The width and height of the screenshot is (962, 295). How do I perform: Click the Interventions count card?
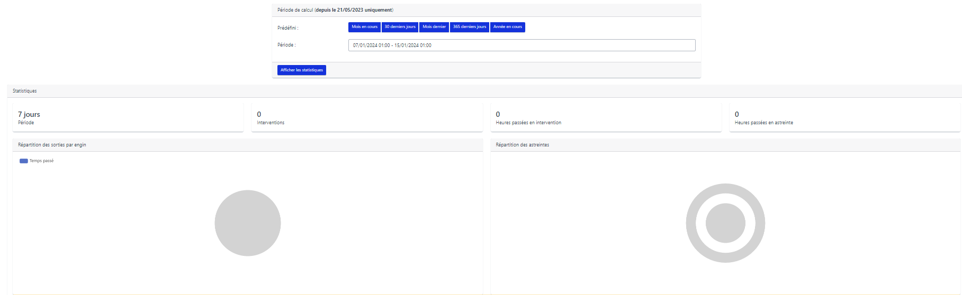point(366,117)
